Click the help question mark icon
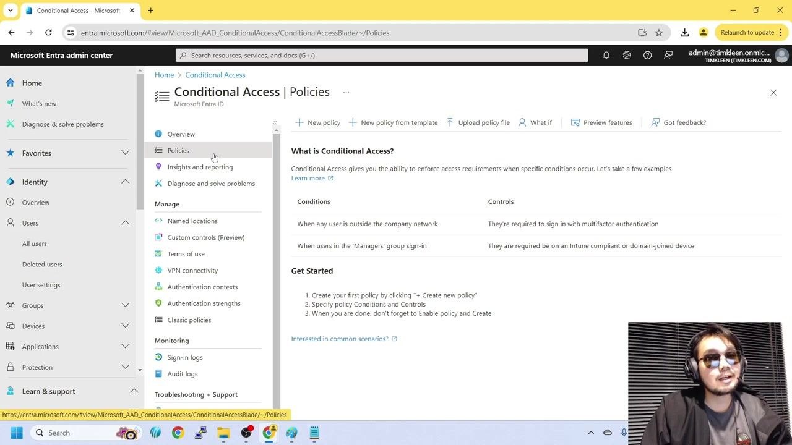Viewport: 792px width, 445px height. click(x=647, y=55)
